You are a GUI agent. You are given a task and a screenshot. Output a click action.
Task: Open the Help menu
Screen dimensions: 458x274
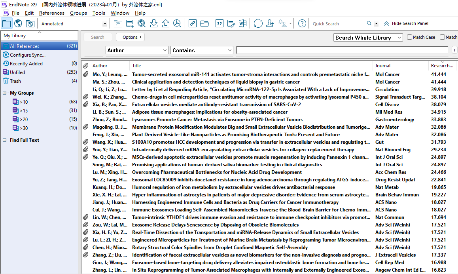(x=140, y=13)
